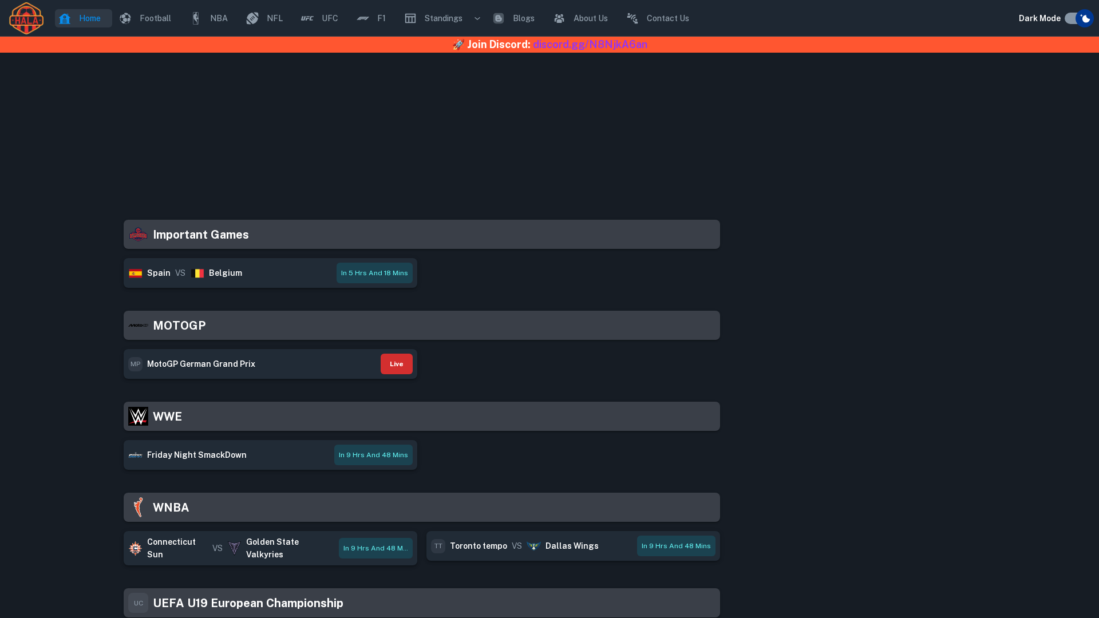Click Toronto tempo match countdown badge

(676, 546)
